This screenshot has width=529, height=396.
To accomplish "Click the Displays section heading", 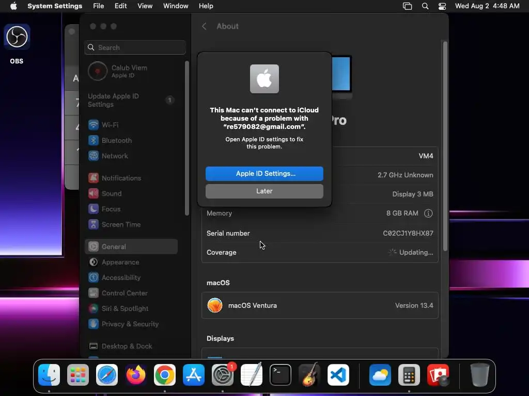I will [x=220, y=338].
